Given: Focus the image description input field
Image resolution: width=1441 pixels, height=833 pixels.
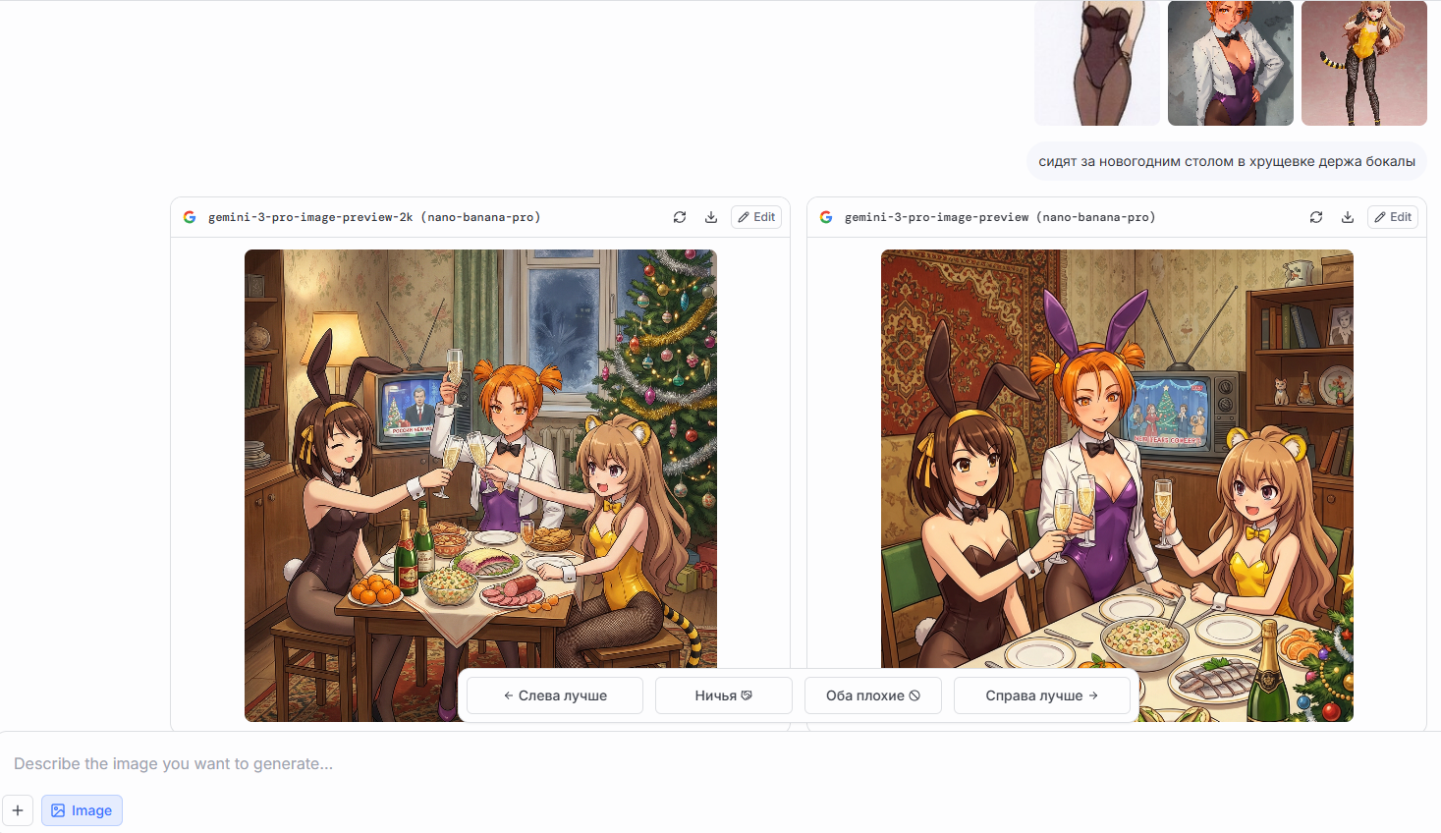Looking at the screenshot, I should click(x=720, y=763).
